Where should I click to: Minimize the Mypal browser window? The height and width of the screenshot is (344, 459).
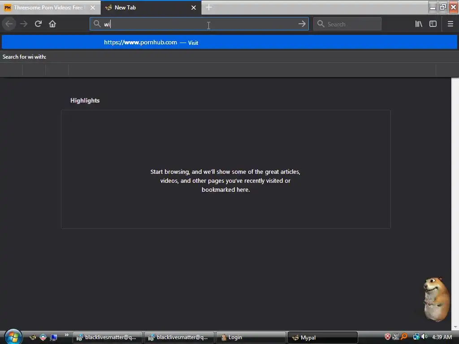point(433,7)
